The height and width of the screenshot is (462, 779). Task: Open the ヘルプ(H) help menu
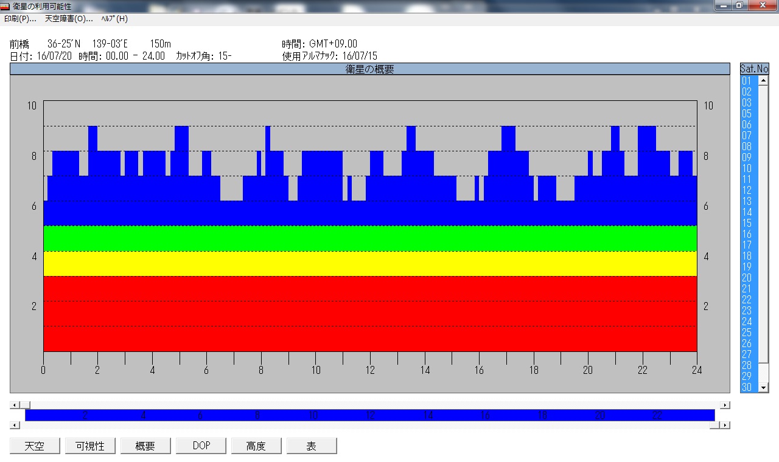click(114, 19)
